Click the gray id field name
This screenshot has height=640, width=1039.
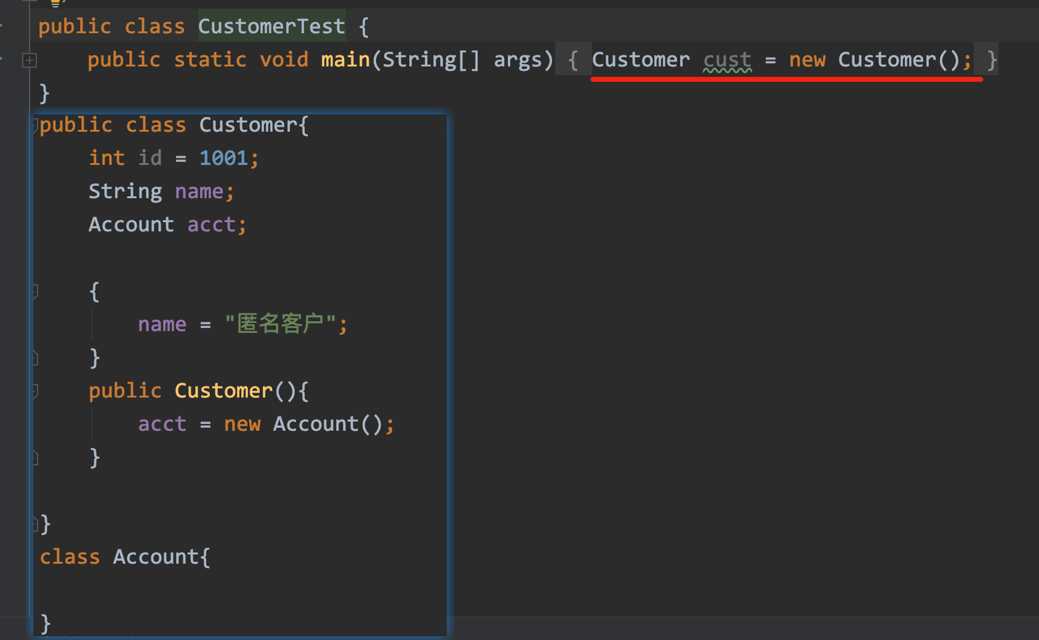pyautogui.click(x=150, y=158)
